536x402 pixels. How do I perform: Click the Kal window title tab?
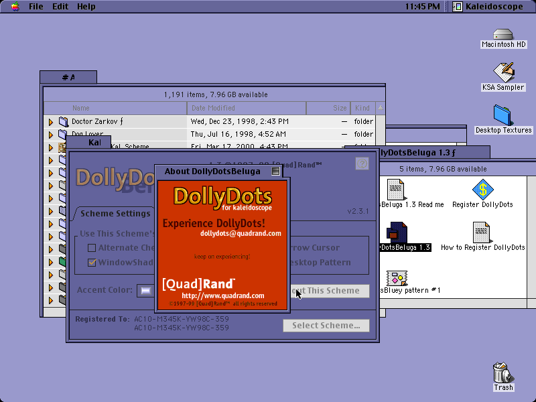(x=88, y=142)
